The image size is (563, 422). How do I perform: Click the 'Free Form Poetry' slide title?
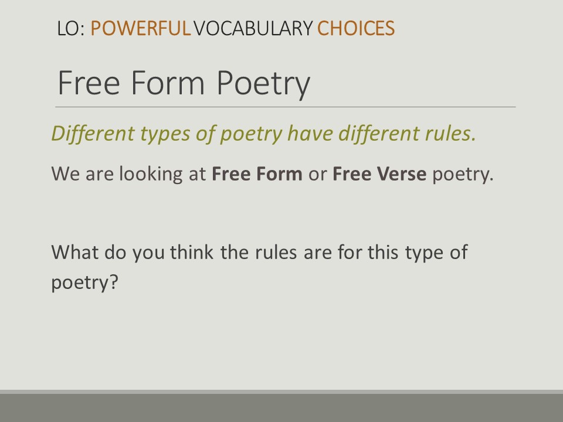click(184, 84)
